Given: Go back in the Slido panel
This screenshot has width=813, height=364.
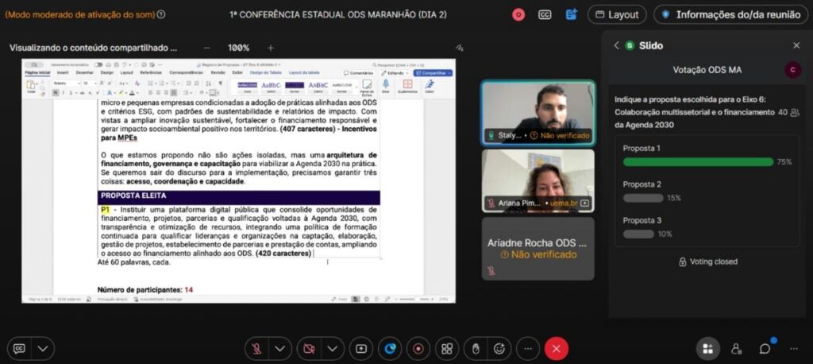Looking at the screenshot, I should click(x=616, y=45).
